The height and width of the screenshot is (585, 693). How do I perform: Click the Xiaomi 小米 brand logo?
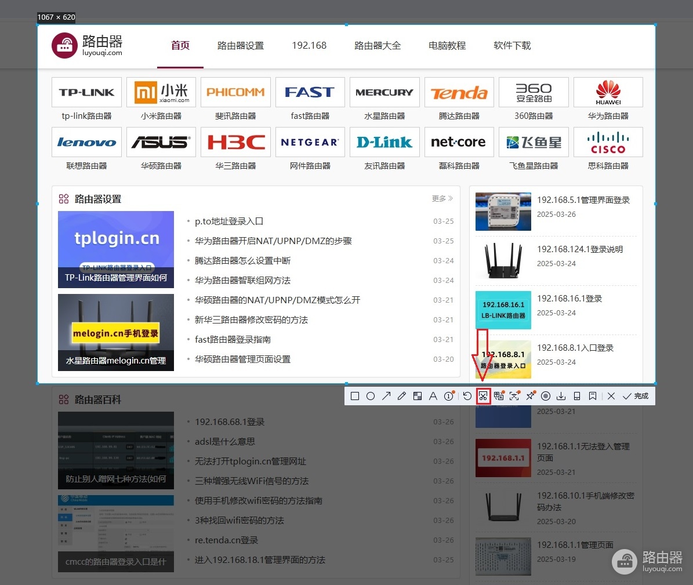161,92
